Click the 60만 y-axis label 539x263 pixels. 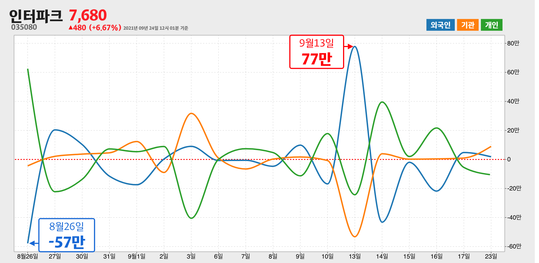click(513, 72)
